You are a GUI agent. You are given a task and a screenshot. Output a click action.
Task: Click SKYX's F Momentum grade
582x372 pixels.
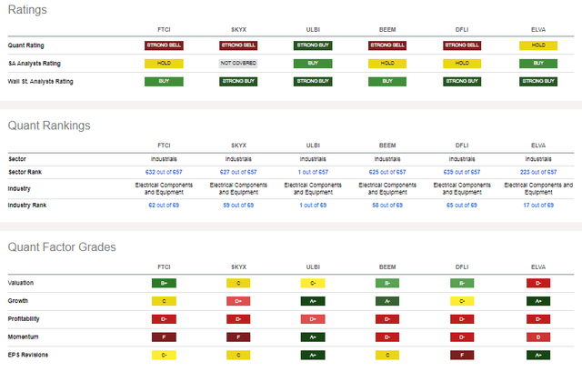pos(238,337)
